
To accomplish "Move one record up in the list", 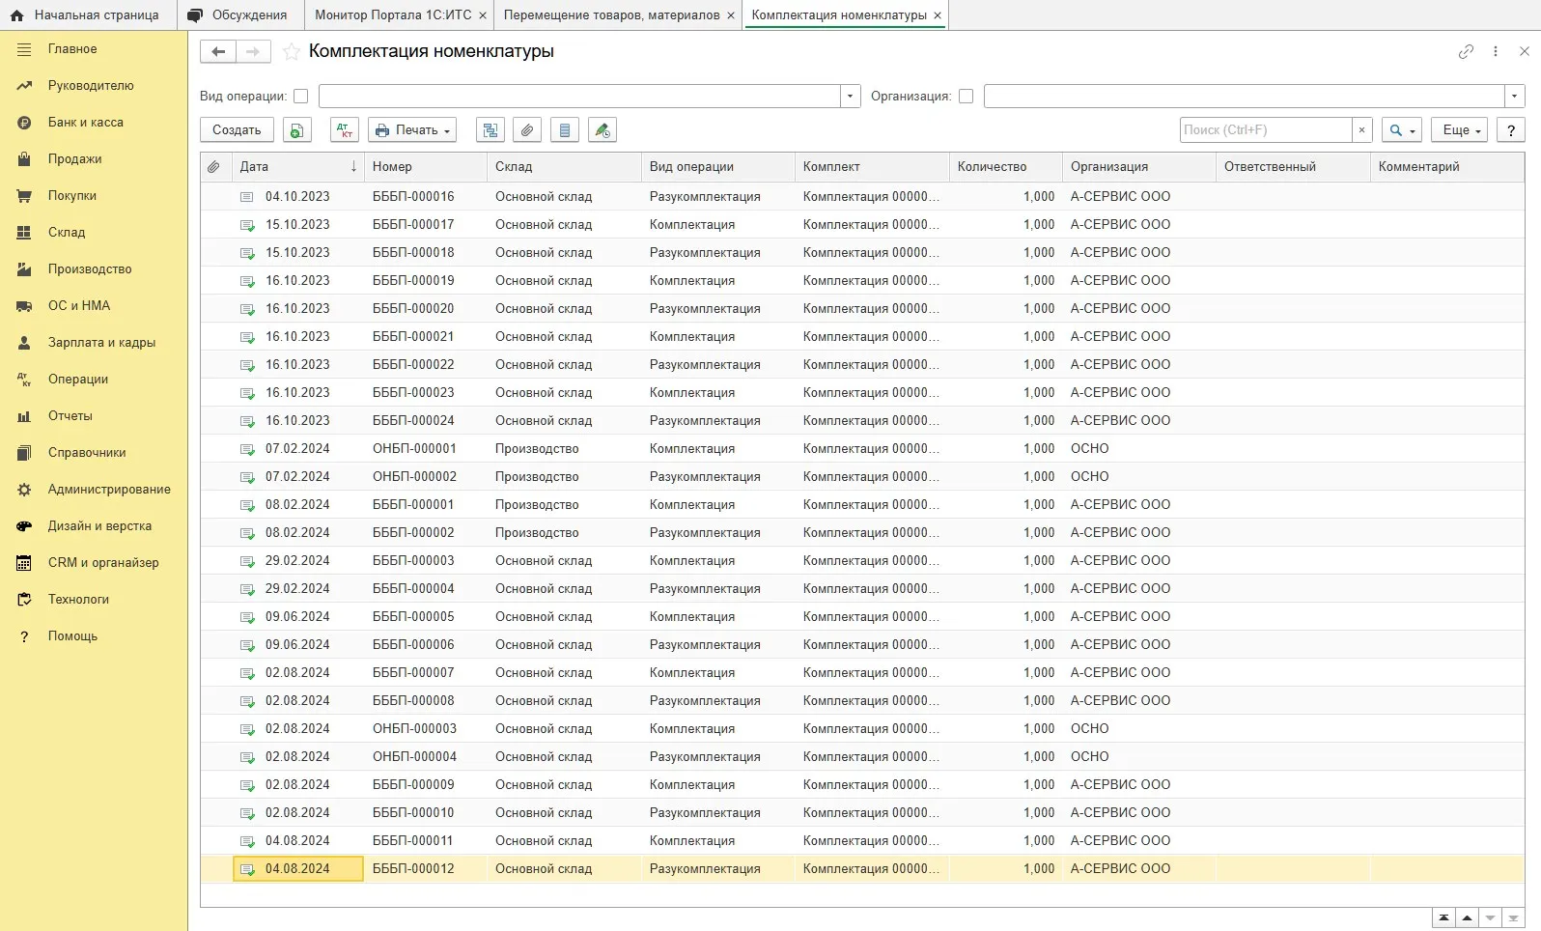I will 1467,918.
